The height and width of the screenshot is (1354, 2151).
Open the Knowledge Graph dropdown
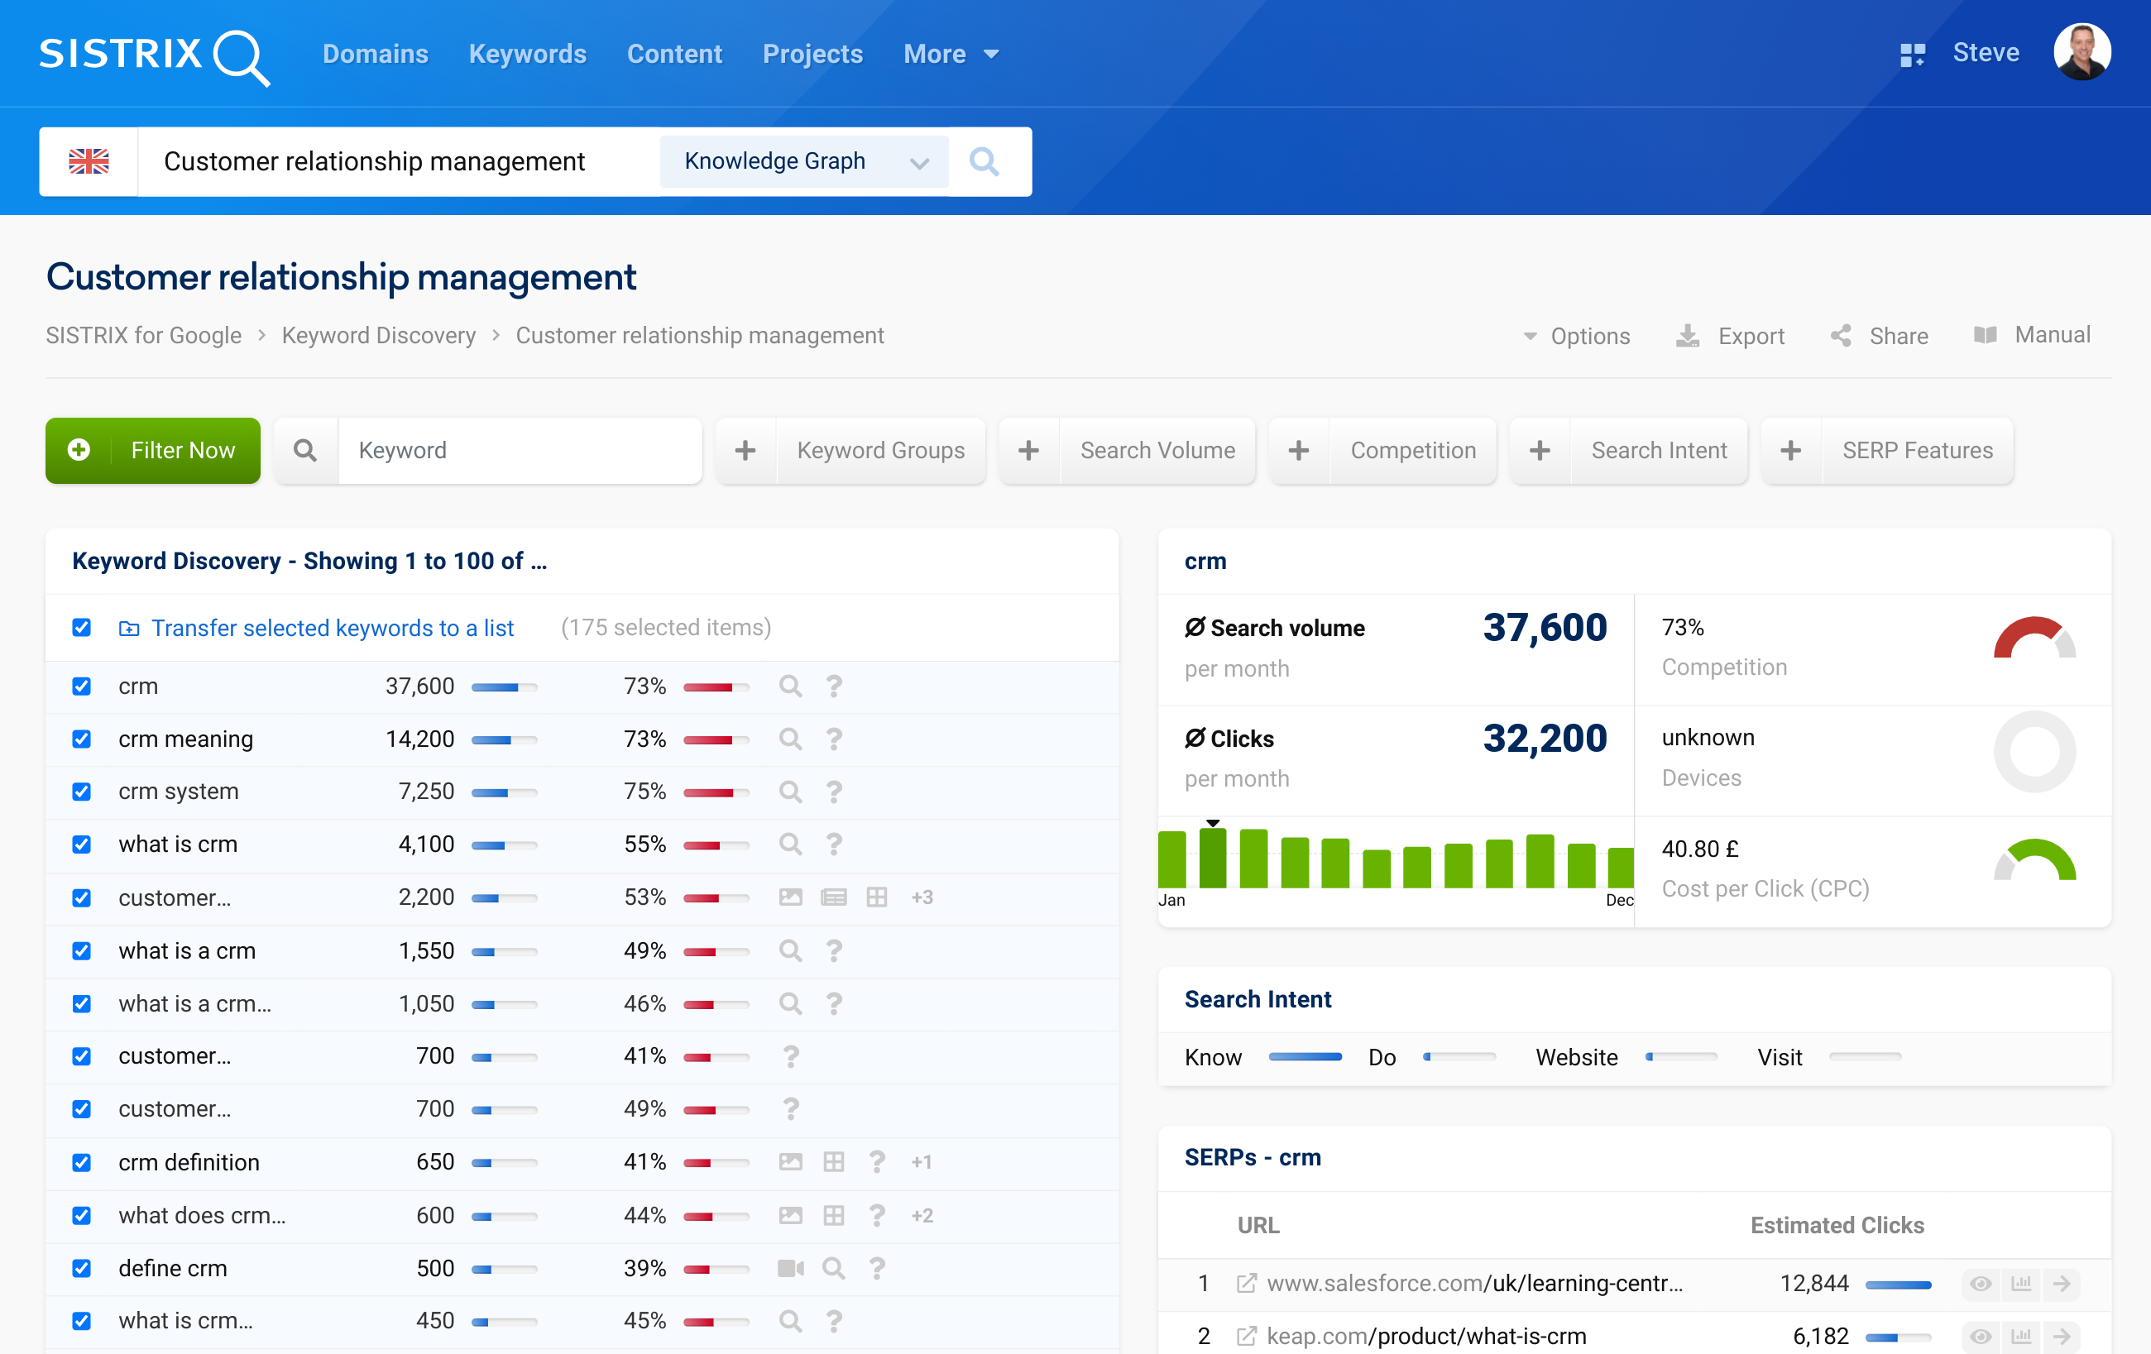(x=804, y=161)
